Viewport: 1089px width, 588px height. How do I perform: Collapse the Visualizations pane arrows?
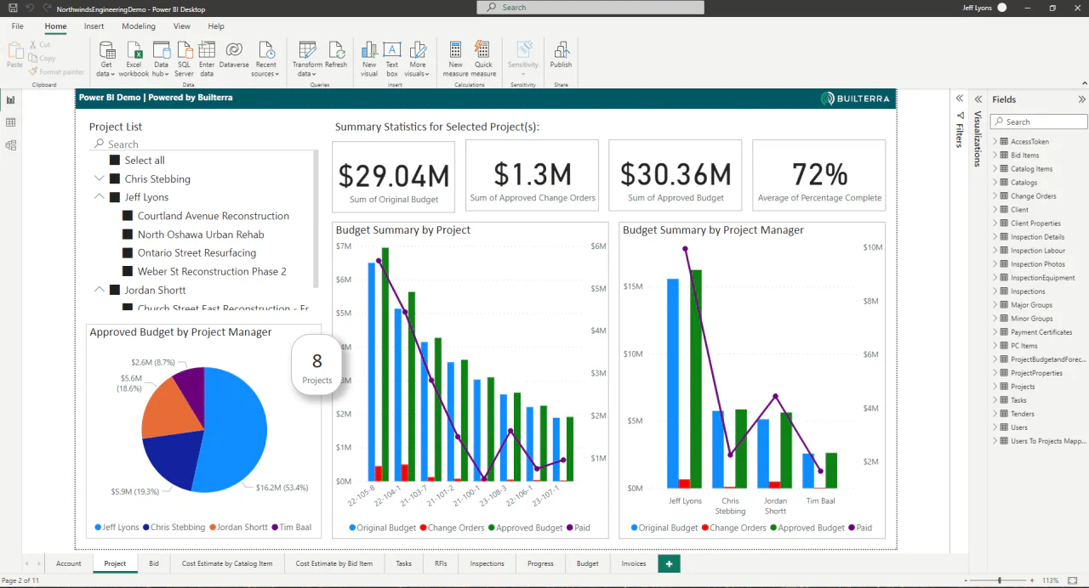[978, 99]
